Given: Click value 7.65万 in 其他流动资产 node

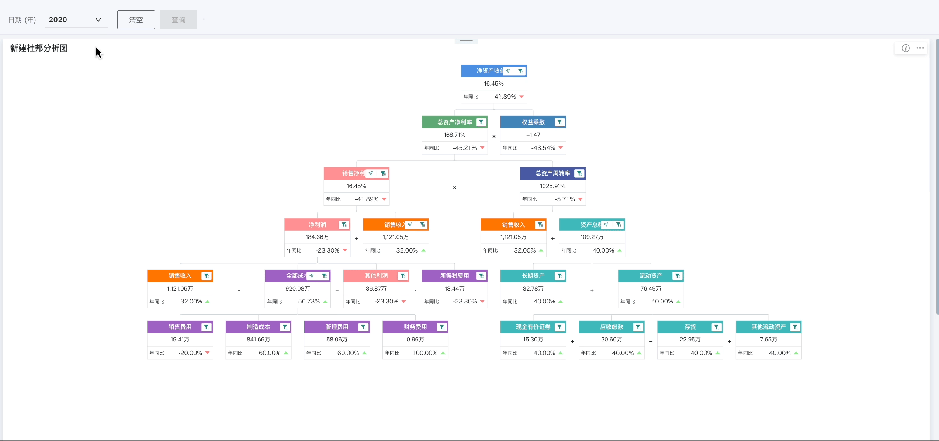Looking at the screenshot, I should [769, 340].
